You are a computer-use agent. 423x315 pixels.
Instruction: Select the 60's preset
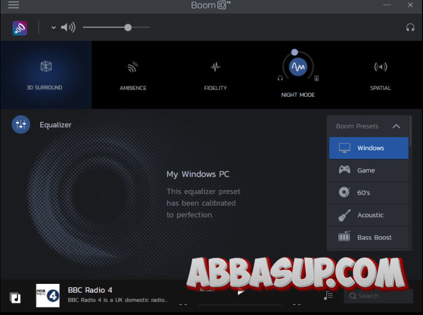369,193
